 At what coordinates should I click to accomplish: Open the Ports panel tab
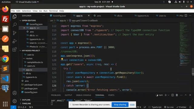111,95
